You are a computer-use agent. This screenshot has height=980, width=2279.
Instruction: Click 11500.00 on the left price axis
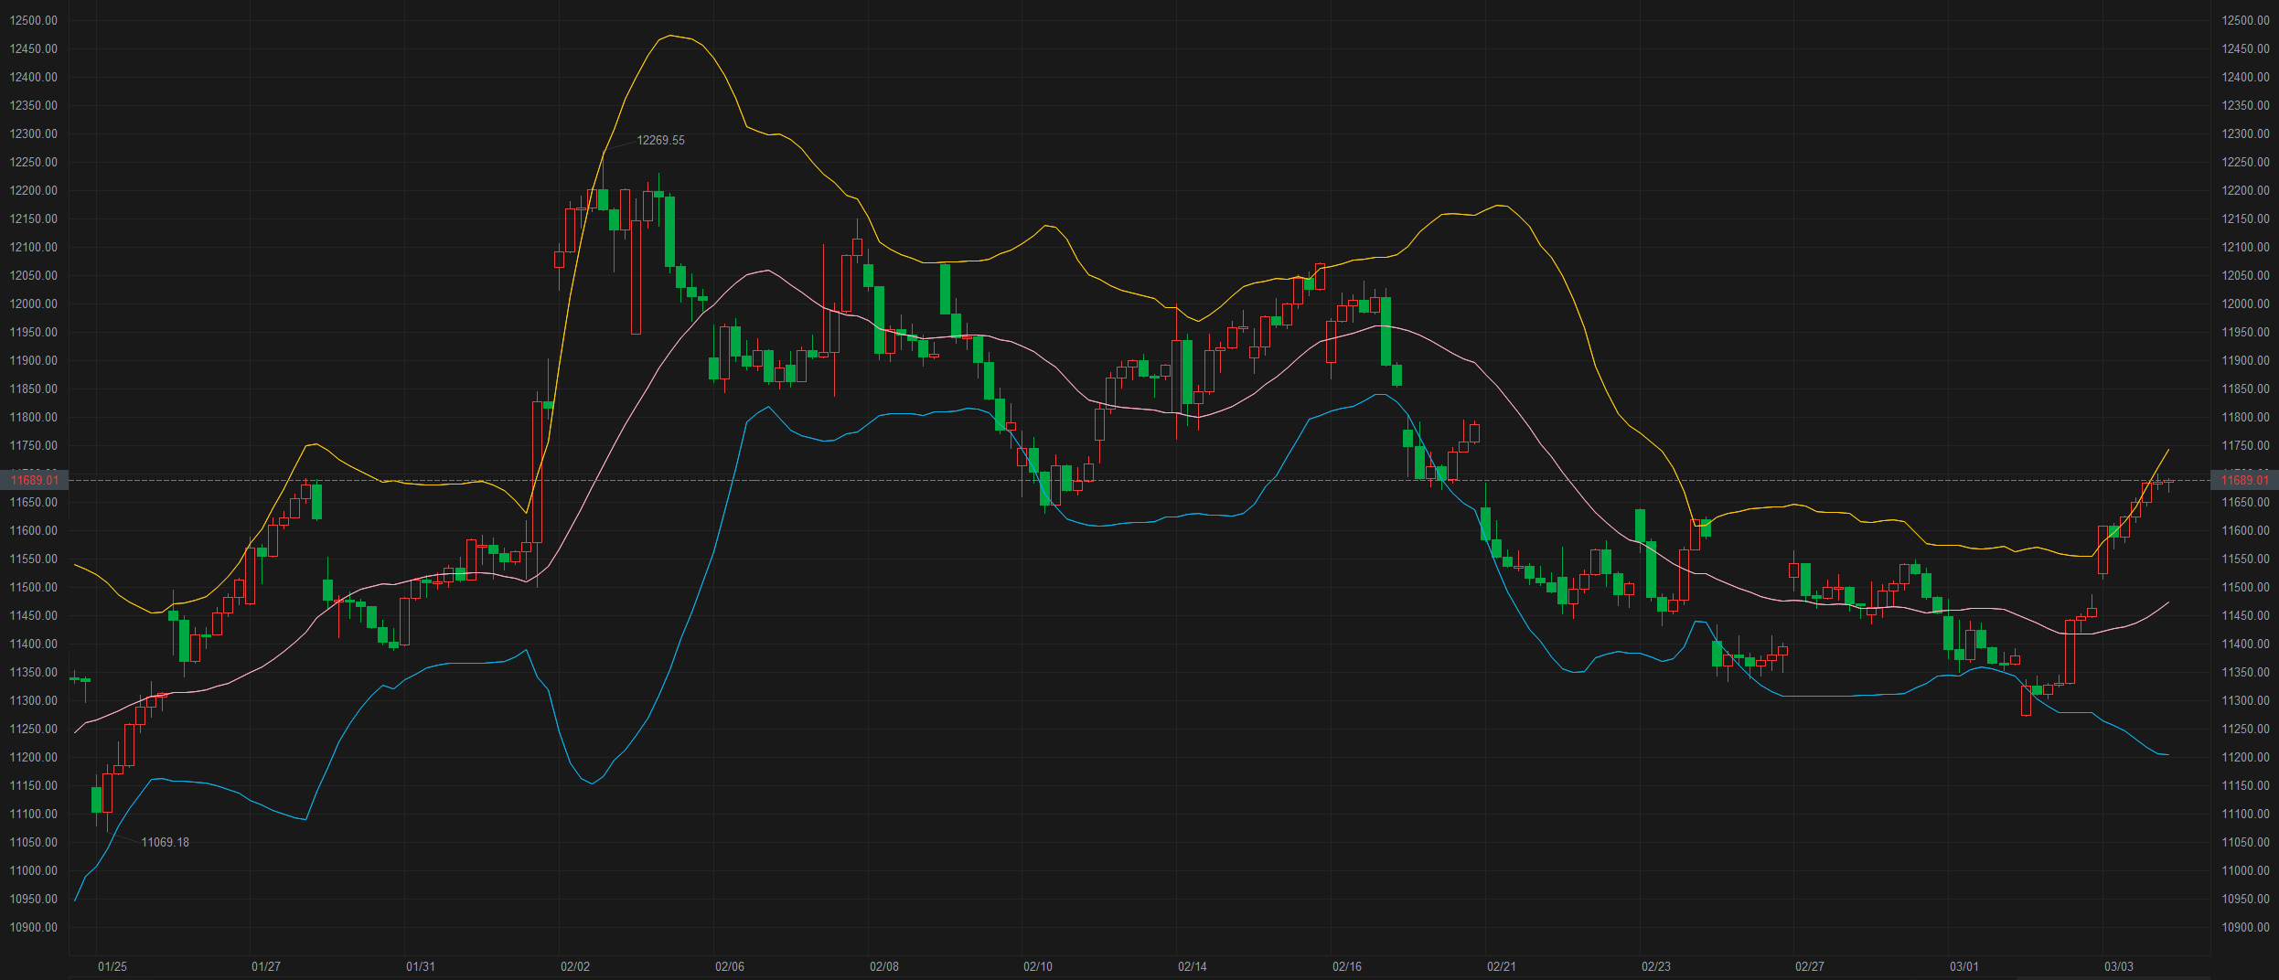click(x=34, y=587)
